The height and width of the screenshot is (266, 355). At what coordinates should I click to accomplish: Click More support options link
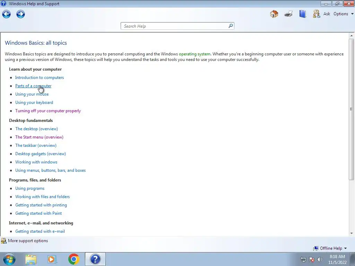[28, 241]
